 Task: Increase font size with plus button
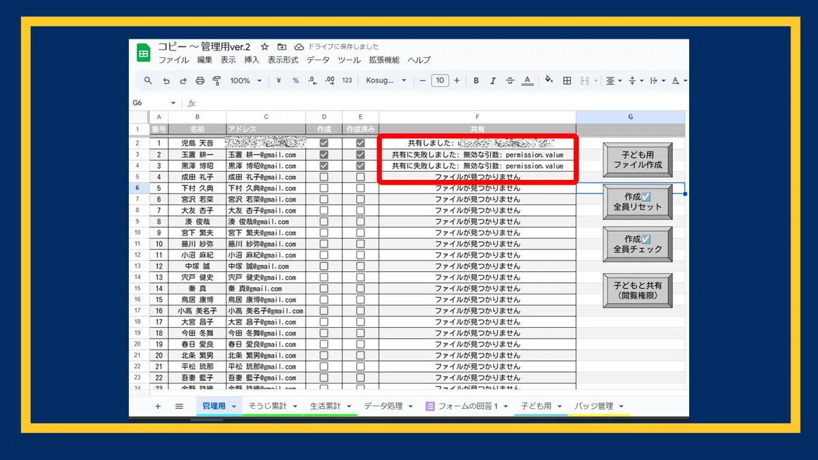pyautogui.click(x=457, y=80)
